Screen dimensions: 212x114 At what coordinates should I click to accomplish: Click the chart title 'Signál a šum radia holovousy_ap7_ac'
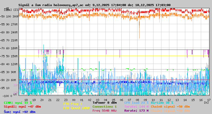click(51, 5)
